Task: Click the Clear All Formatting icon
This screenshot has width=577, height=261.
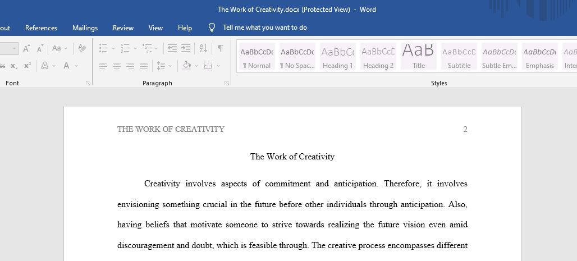Action: (x=83, y=48)
